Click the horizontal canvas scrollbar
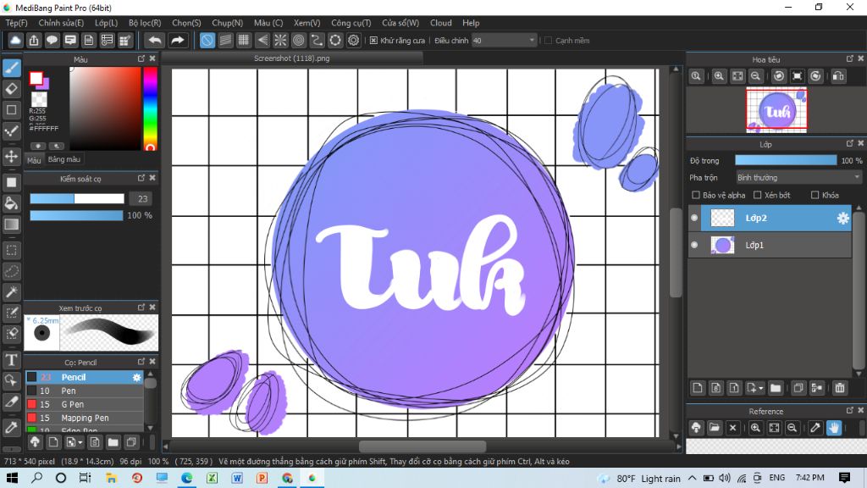Screen dimensions: 867x488 pyautogui.click(x=422, y=446)
